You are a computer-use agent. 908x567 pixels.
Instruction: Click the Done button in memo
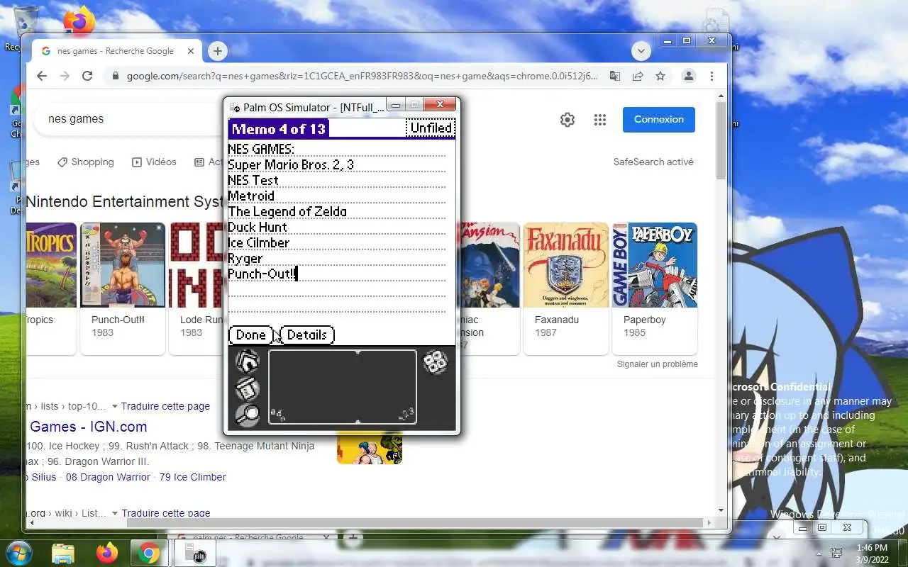click(x=250, y=335)
